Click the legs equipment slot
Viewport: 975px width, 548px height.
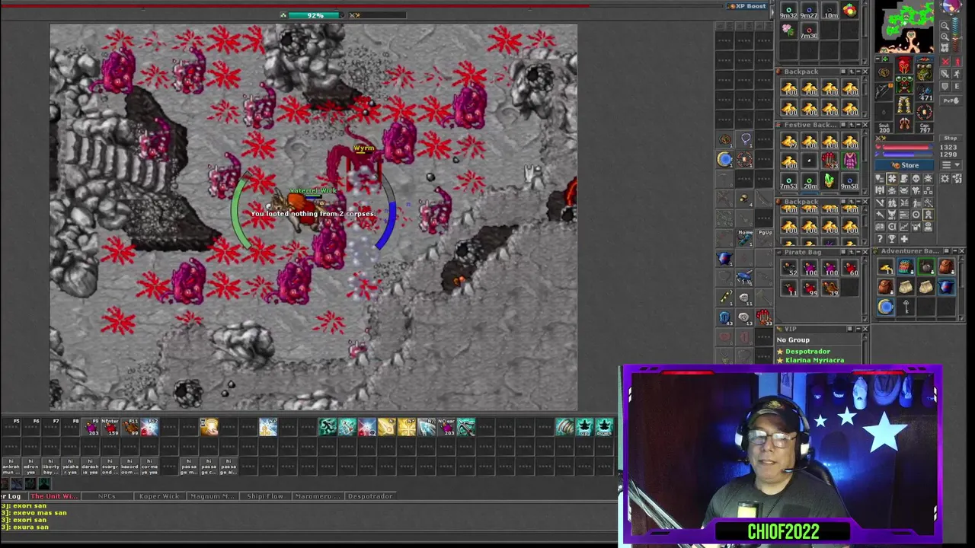pos(903,104)
